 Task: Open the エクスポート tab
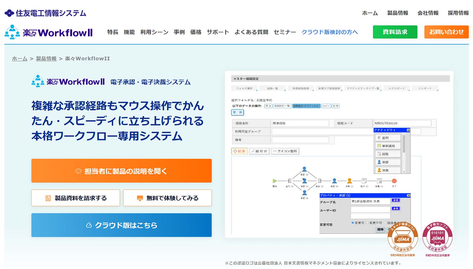point(397,88)
